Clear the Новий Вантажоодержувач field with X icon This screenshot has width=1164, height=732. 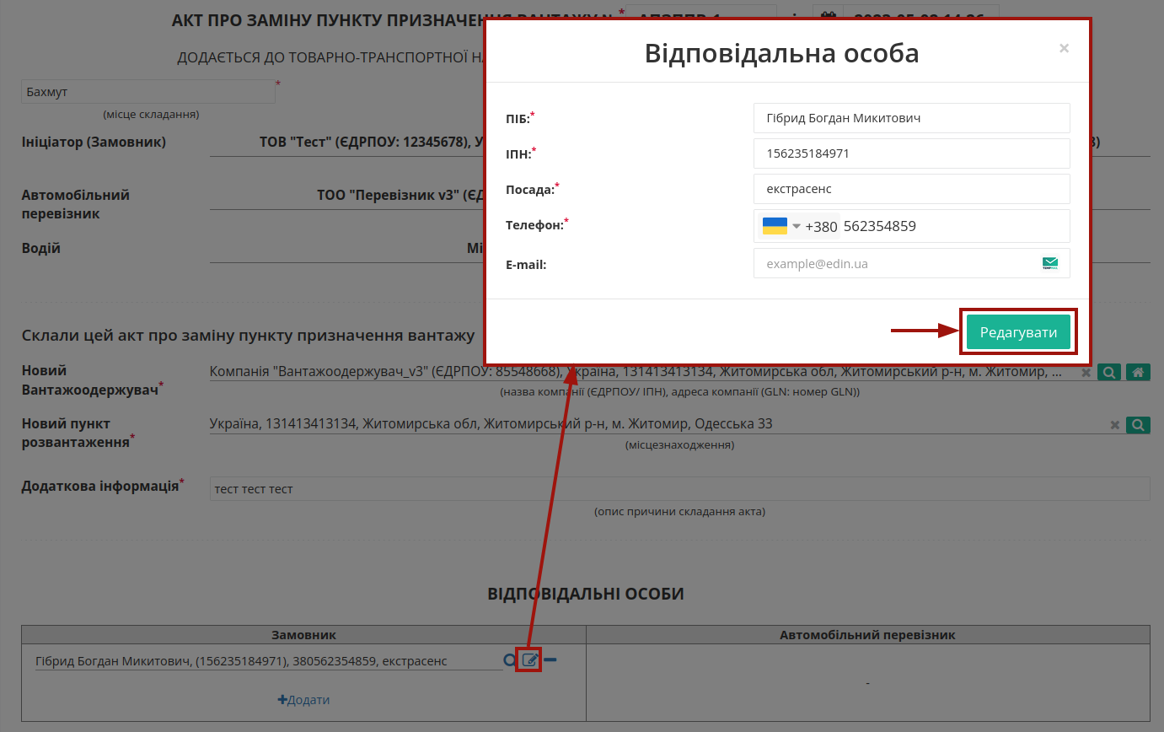click(1086, 372)
